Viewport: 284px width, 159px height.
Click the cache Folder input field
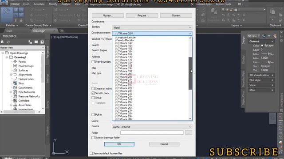coord(152,132)
